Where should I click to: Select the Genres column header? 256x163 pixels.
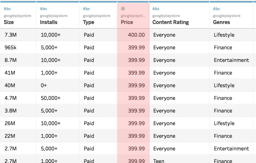pos(222,22)
